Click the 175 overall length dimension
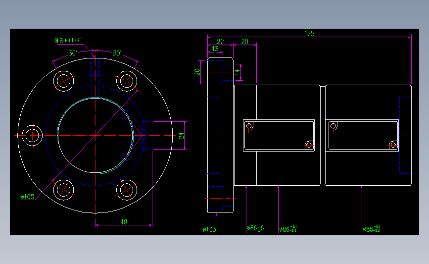 309,33
